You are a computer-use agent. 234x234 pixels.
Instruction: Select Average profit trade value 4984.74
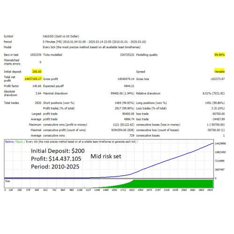[129, 119]
